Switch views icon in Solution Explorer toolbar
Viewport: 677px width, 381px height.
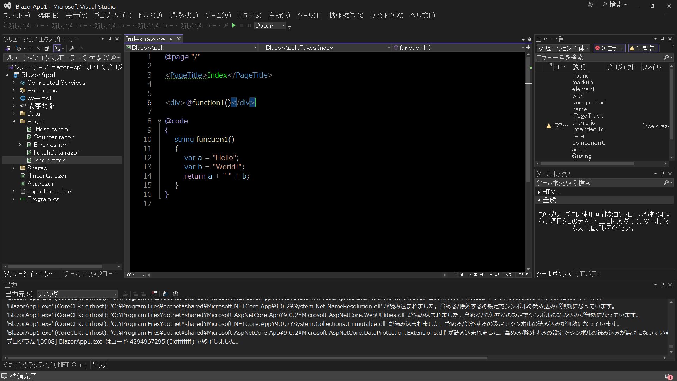tap(8, 48)
